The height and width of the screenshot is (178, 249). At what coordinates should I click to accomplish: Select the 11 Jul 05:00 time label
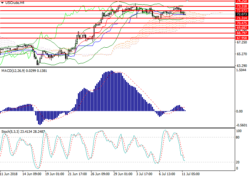191,174
